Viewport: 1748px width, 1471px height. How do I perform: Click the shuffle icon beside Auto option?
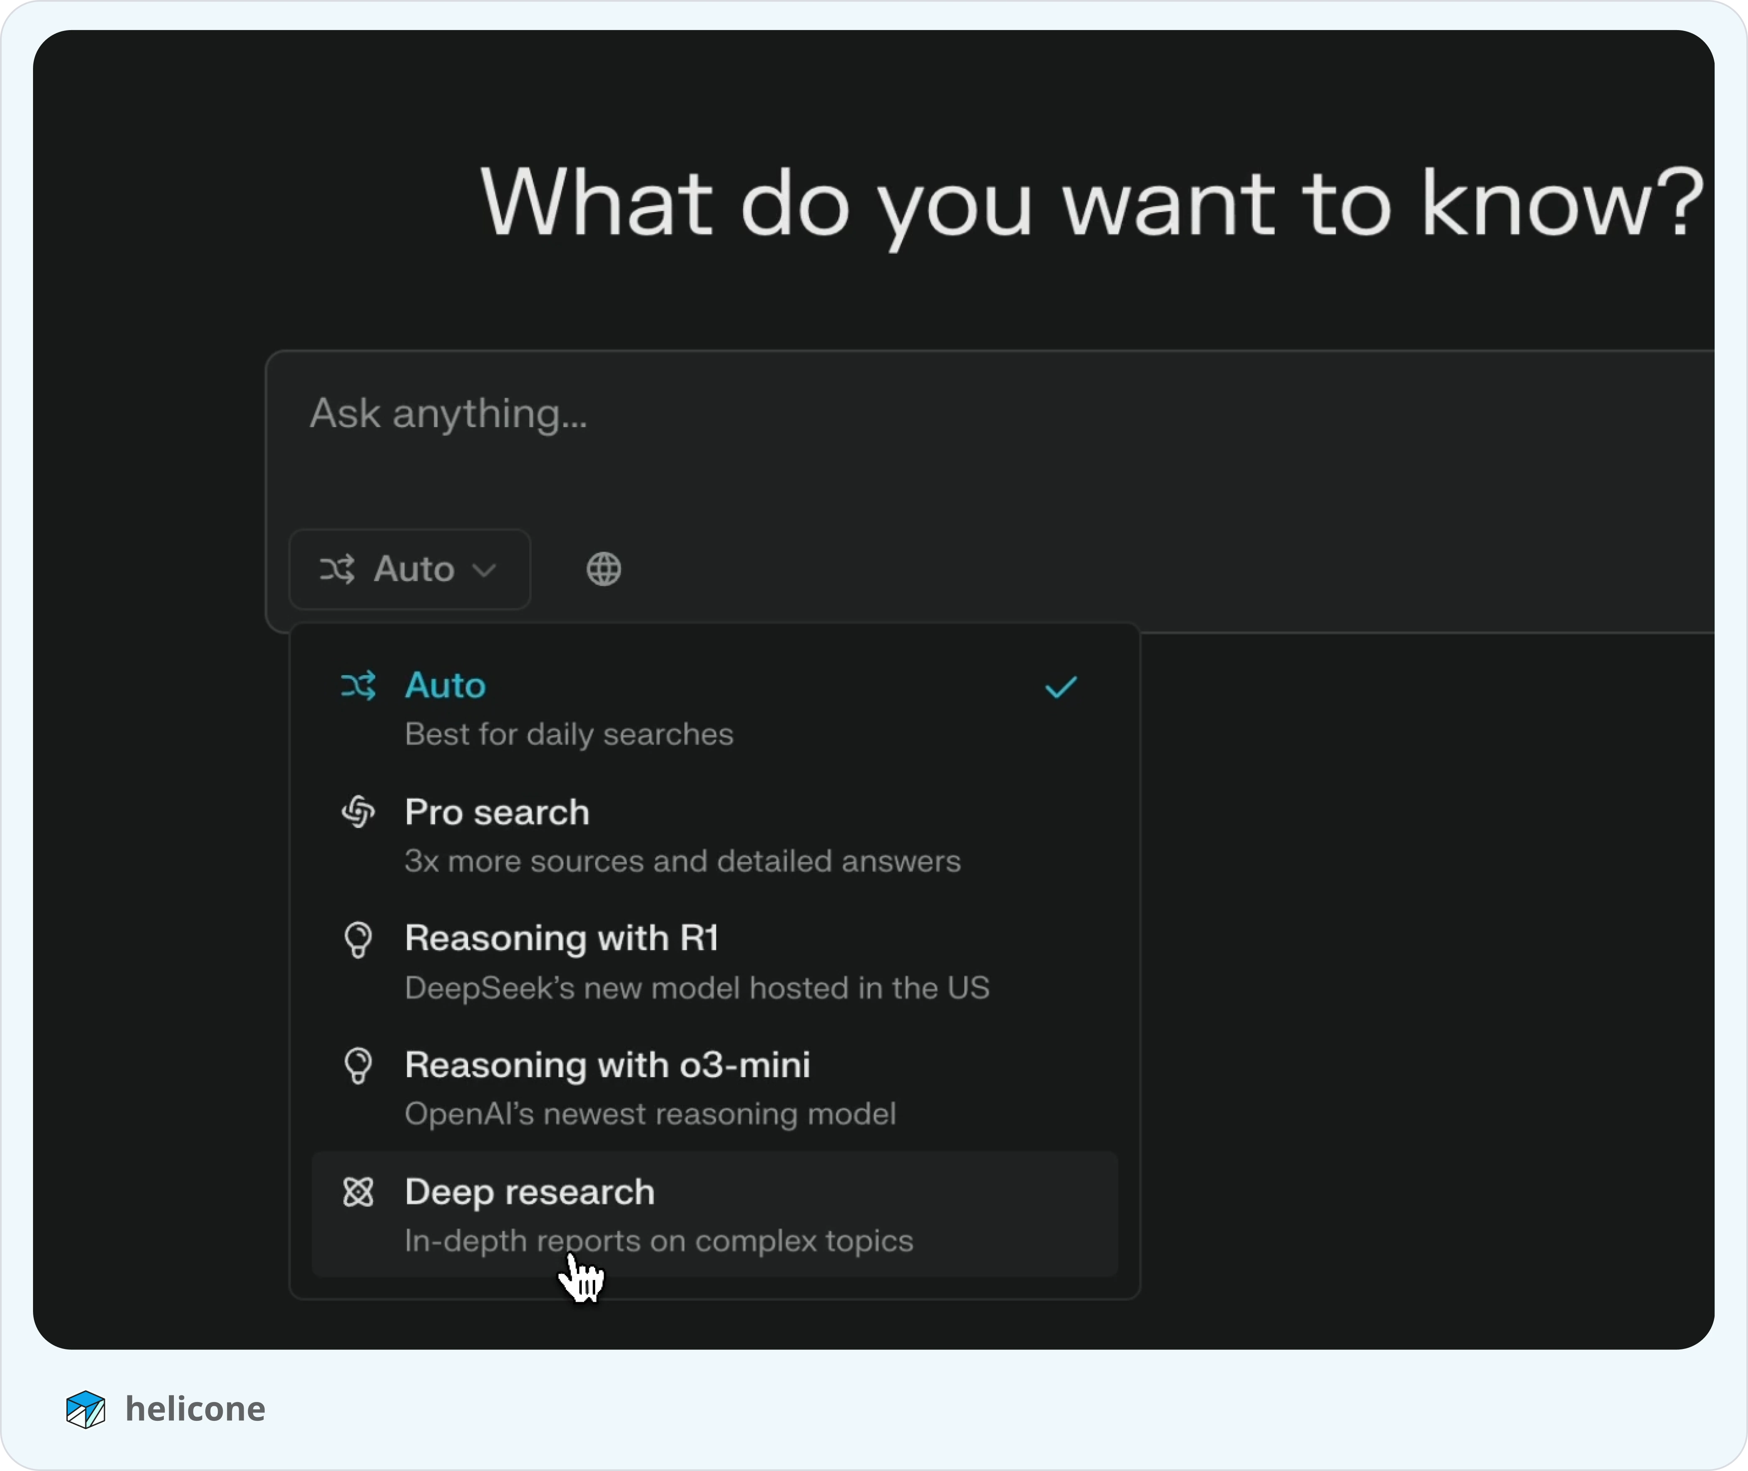point(358,686)
